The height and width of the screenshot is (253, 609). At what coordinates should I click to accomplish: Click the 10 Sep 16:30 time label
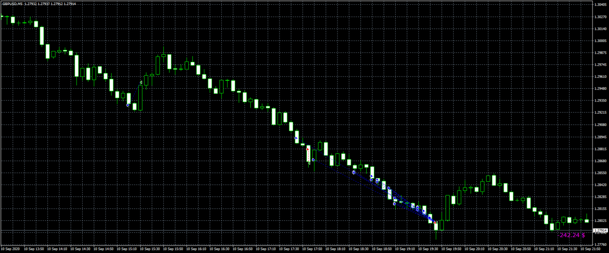[x=220, y=249]
